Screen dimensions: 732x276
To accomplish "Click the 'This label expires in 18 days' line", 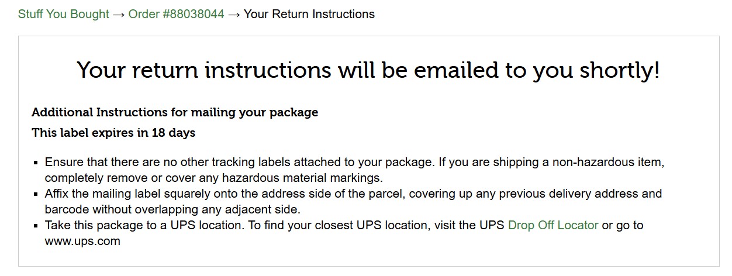I will point(113,133).
